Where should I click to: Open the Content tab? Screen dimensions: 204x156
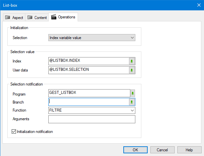pyautogui.click(x=37, y=17)
